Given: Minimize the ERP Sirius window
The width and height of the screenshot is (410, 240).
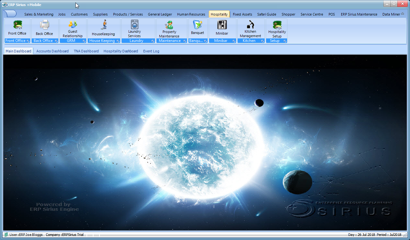Looking at the screenshot, I should click(387, 4).
